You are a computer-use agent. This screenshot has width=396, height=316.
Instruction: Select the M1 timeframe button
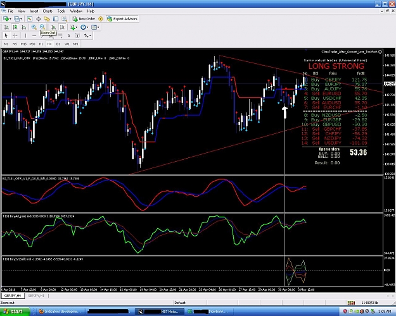click(x=6, y=44)
